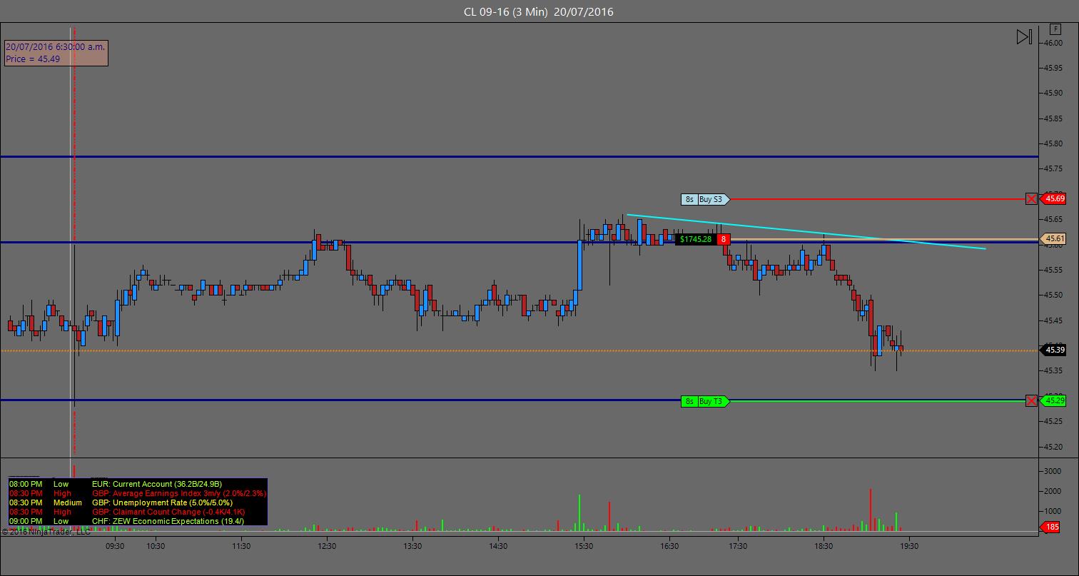The image size is (1079, 576).
Task: Click the 45.80 price axis label
Action: 1055,143
